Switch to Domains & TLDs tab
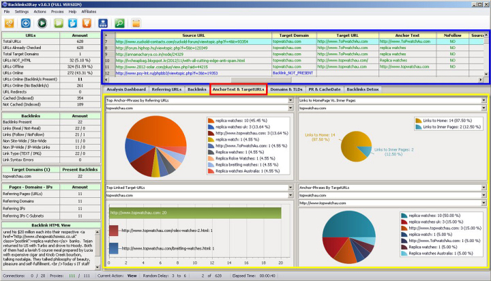This screenshot has height=281, width=491. (x=286, y=89)
